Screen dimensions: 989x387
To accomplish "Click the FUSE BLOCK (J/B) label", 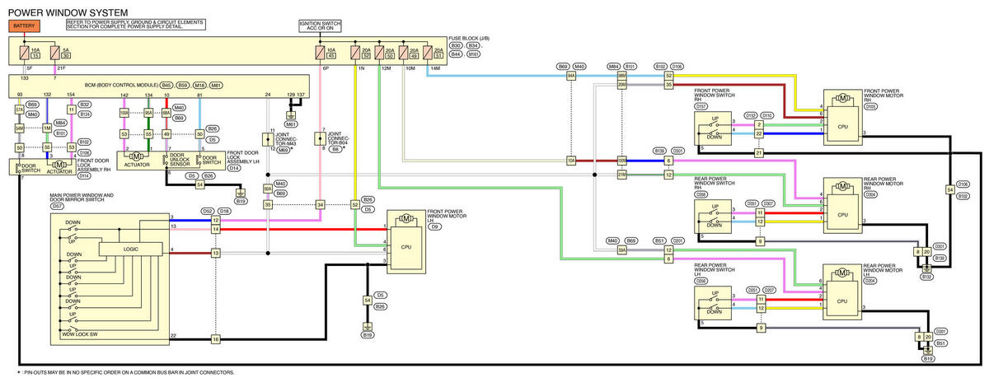I will (469, 38).
